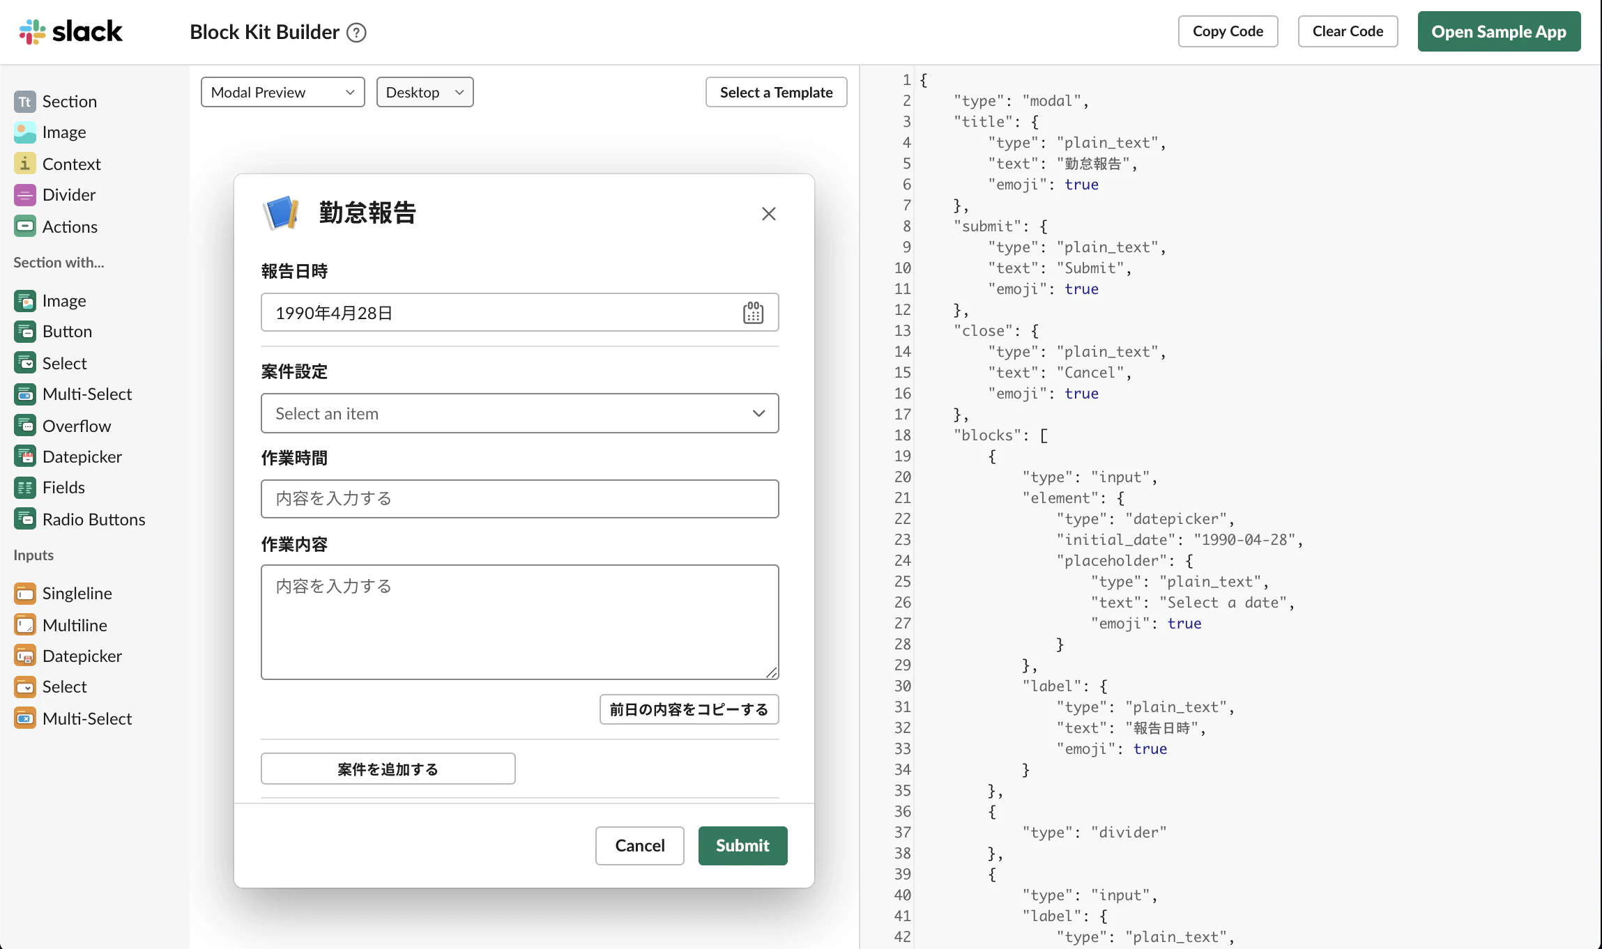Click the 前日の内容をコピーする button
This screenshot has width=1602, height=949.
click(x=689, y=709)
